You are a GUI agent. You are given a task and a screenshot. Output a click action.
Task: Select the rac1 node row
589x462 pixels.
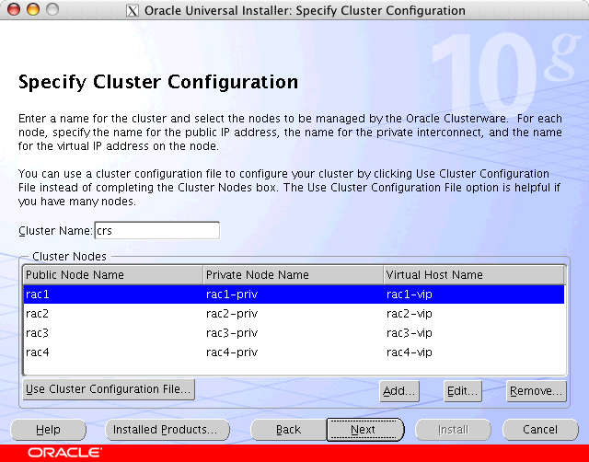(110, 295)
